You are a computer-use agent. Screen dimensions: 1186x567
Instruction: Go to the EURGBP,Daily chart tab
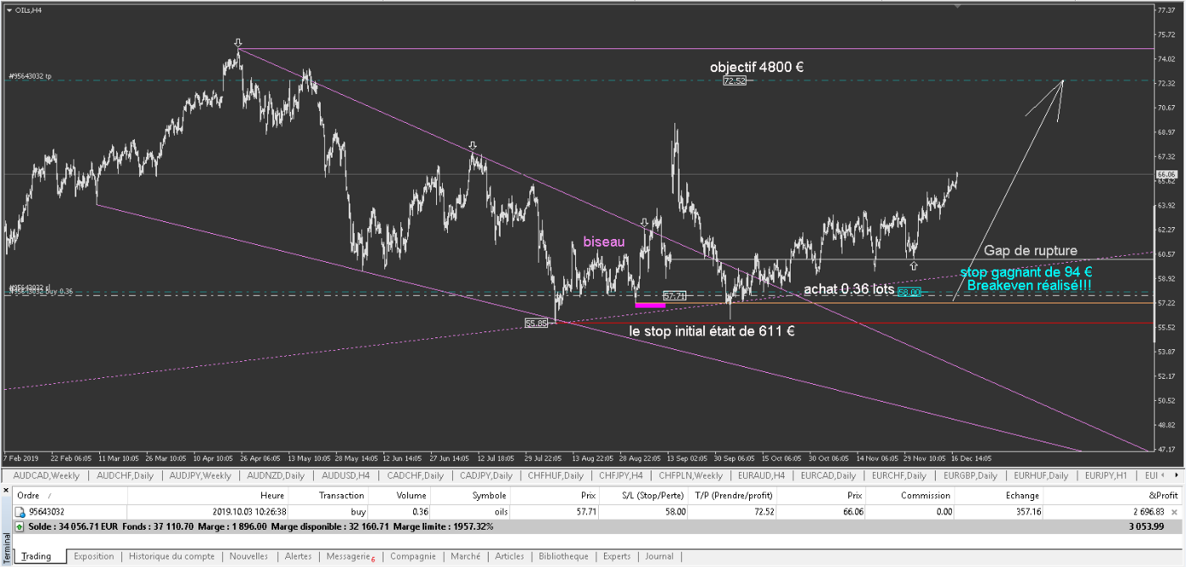pos(971,475)
